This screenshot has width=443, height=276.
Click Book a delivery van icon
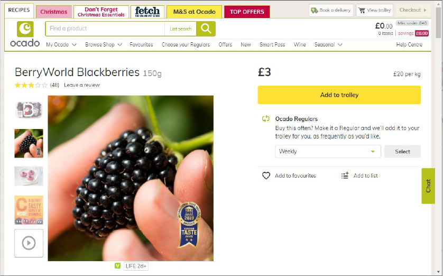pos(315,10)
